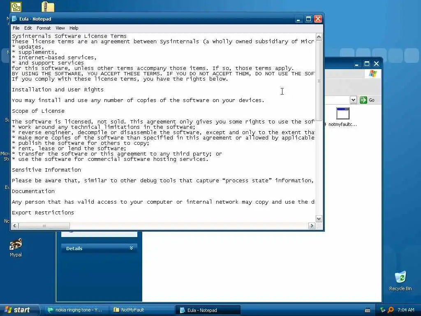Click the '* transfer the software' line
421x316 pixels.
coord(117,154)
